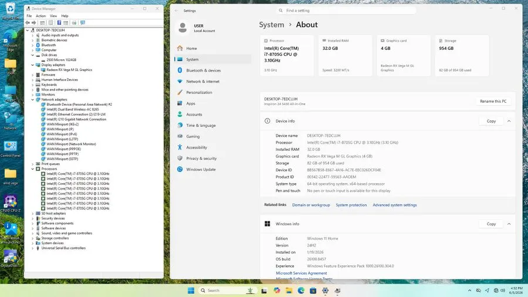Image resolution: width=528 pixels, height=297 pixels.
Task: Select Radeon RX Vega M GL Graphics device
Action: tap(69, 70)
